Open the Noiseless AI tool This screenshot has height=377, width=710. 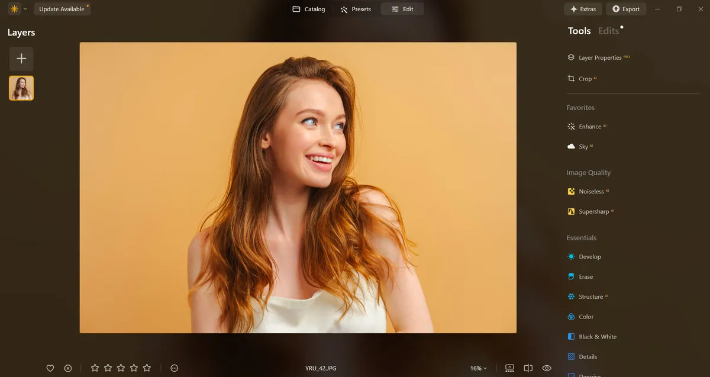click(590, 192)
